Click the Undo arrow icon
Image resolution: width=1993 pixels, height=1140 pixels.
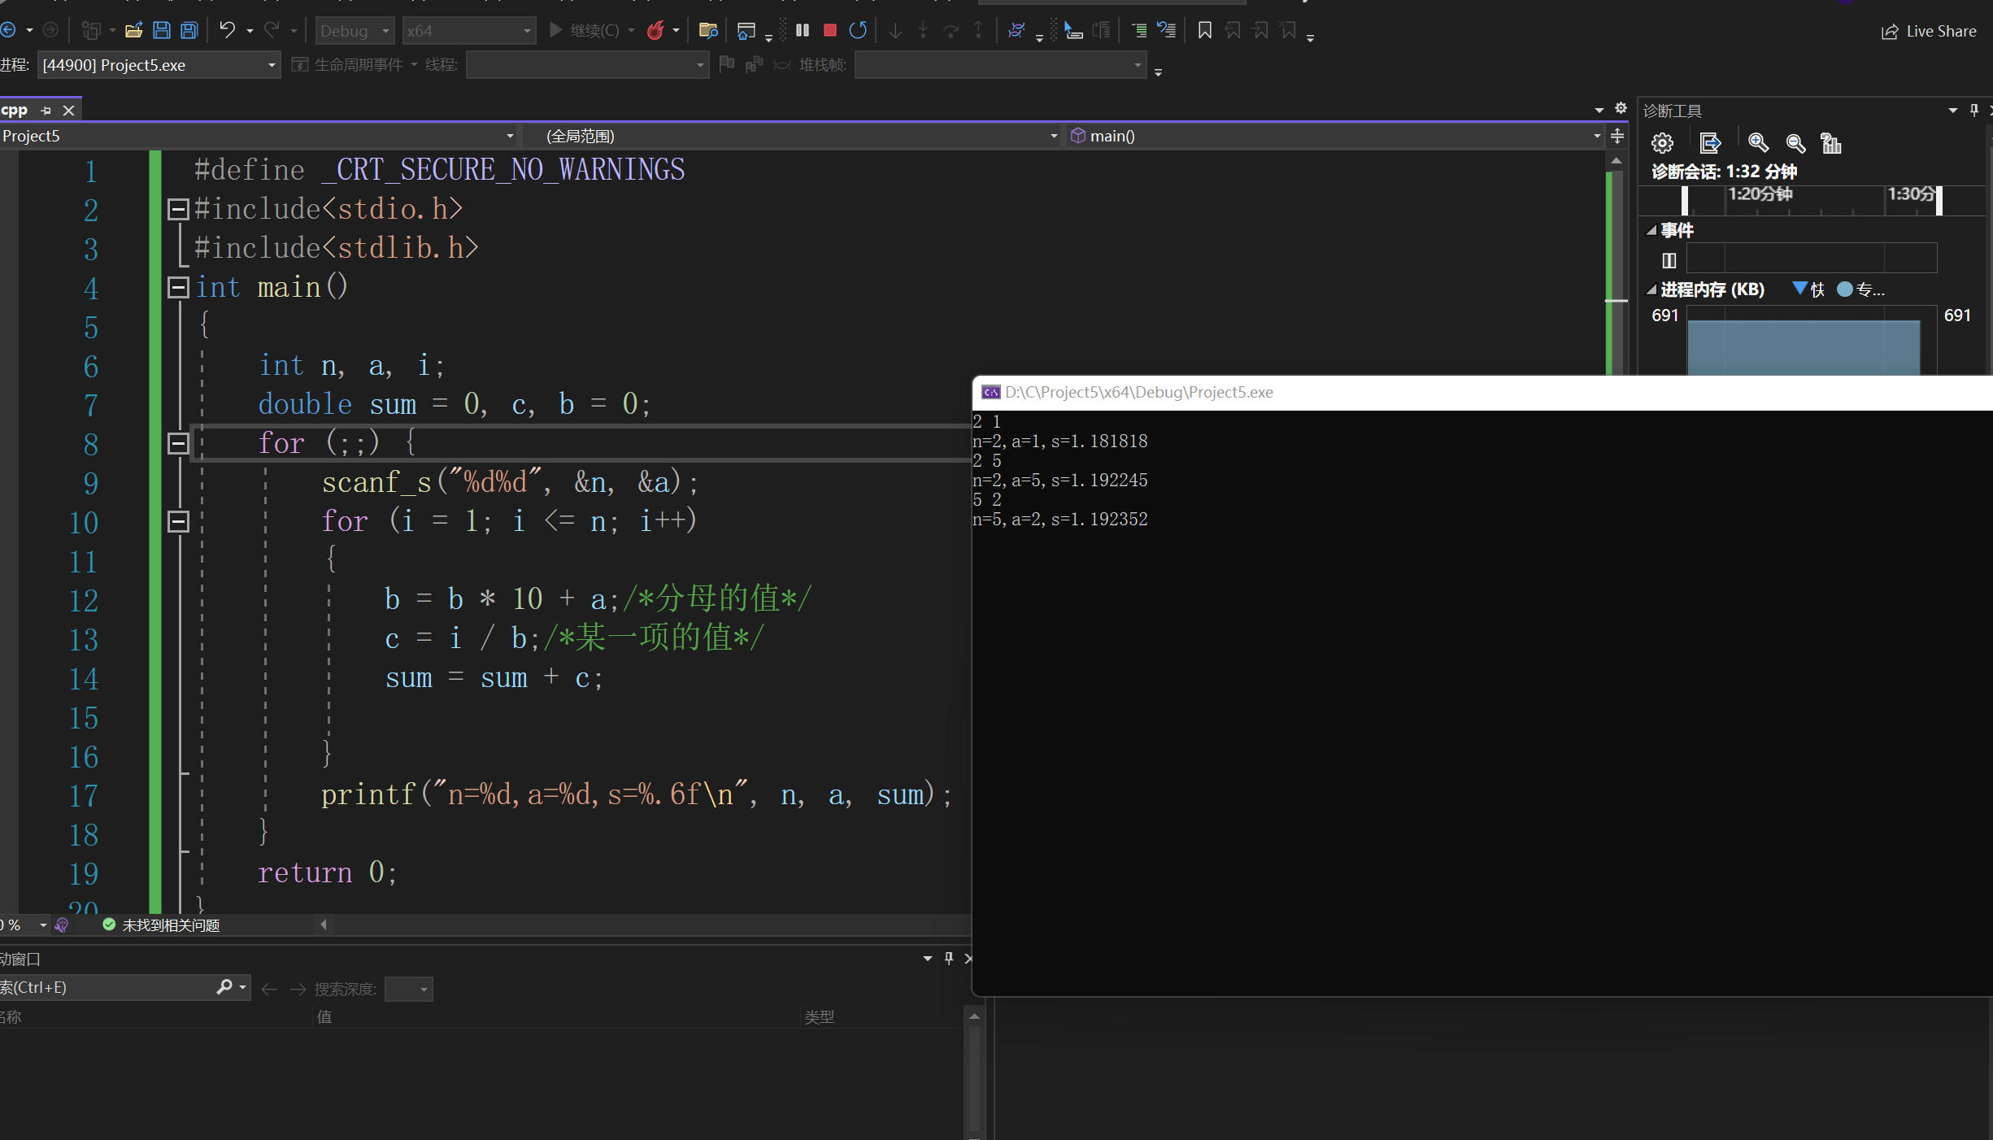pyautogui.click(x=227, y=31)
